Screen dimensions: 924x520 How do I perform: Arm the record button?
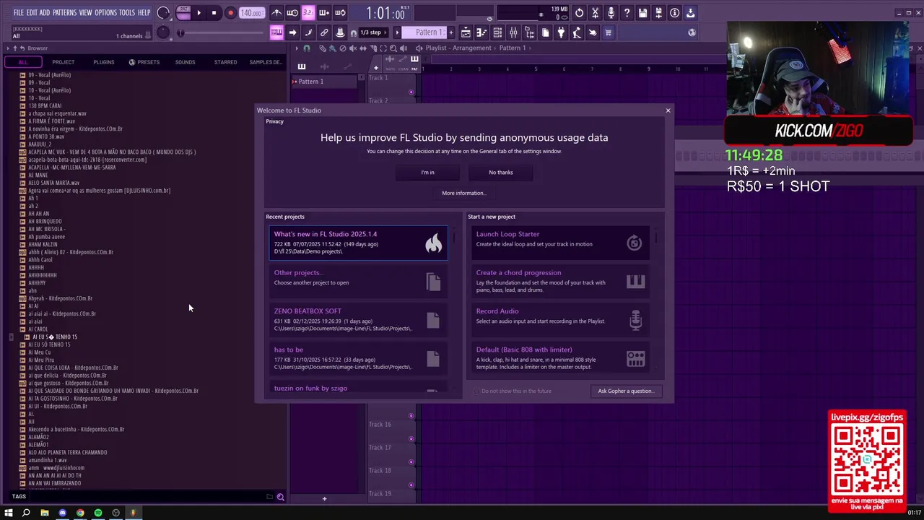[230, 13]
